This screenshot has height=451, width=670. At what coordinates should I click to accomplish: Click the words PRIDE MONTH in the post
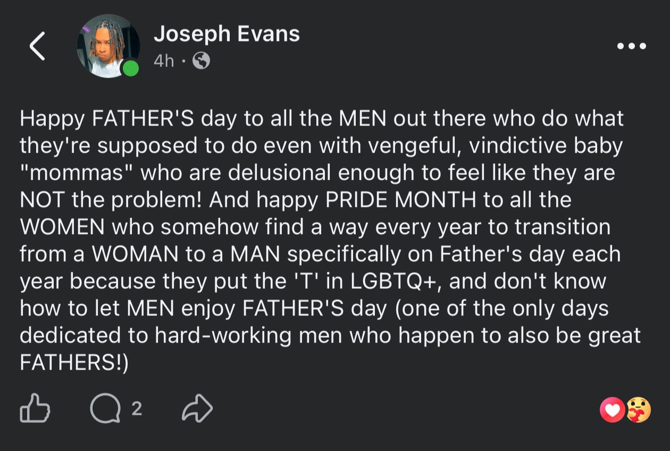401,199
